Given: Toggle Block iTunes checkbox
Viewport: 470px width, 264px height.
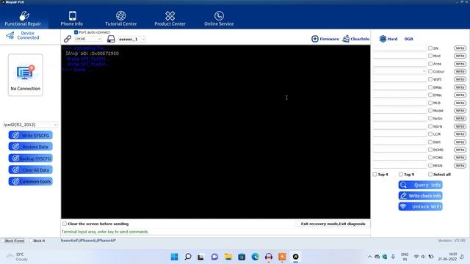Looking at the screenshot, I should point(3,241).
